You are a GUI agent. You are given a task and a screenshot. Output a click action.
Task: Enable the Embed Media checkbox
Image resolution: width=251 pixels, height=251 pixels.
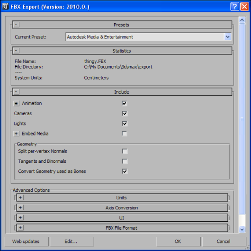[125, 134]
